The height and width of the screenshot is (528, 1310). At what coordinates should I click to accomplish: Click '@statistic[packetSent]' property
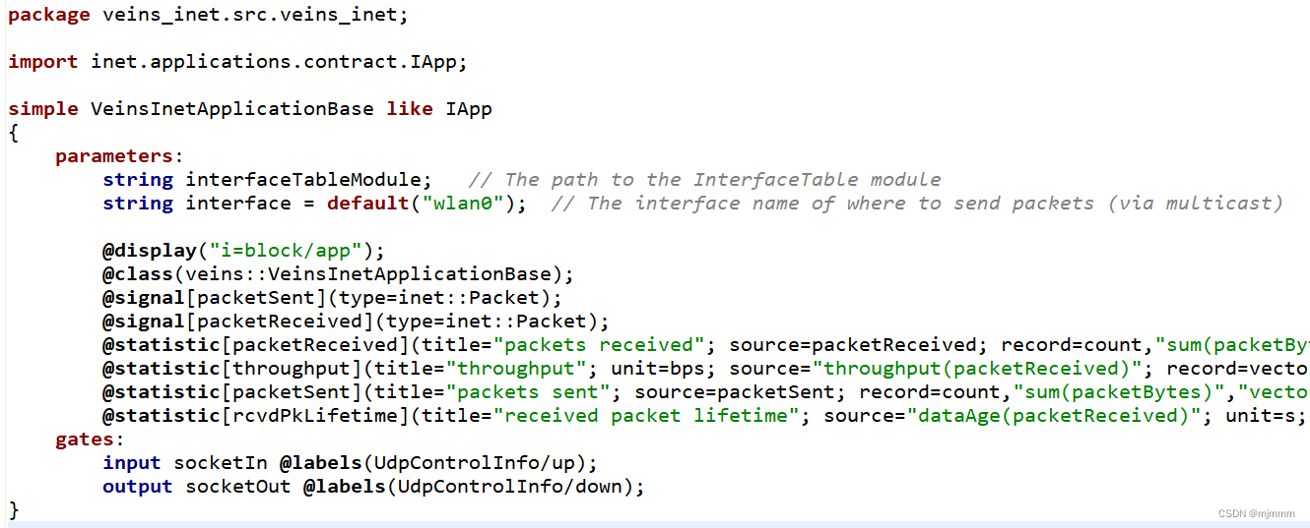231,392
